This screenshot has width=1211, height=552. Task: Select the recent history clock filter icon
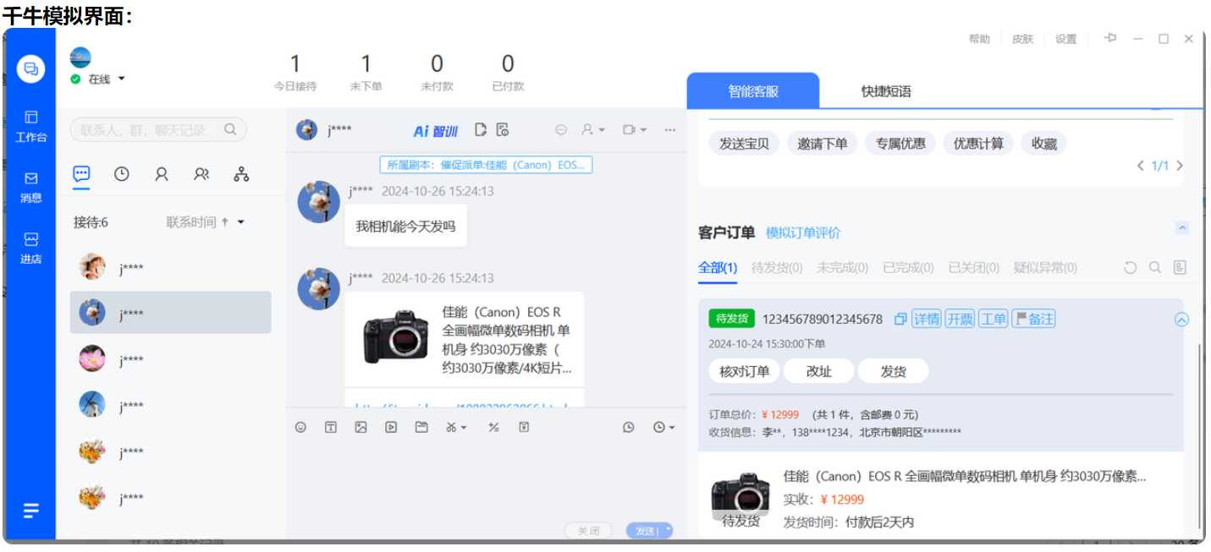pyautogui.click(x=122, y=173)
